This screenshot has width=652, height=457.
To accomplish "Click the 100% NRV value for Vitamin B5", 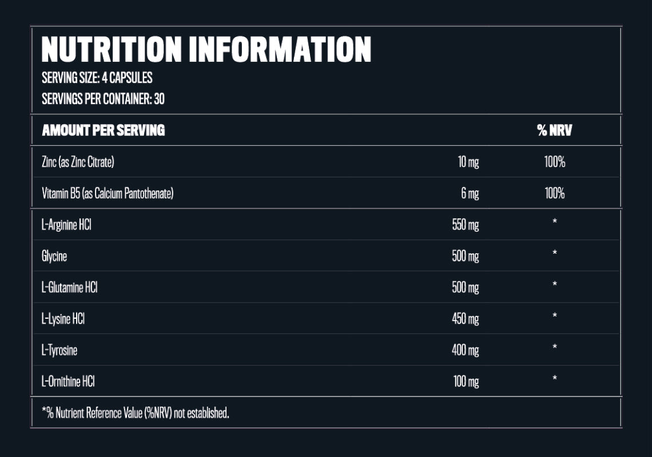I will pos(554,194).
